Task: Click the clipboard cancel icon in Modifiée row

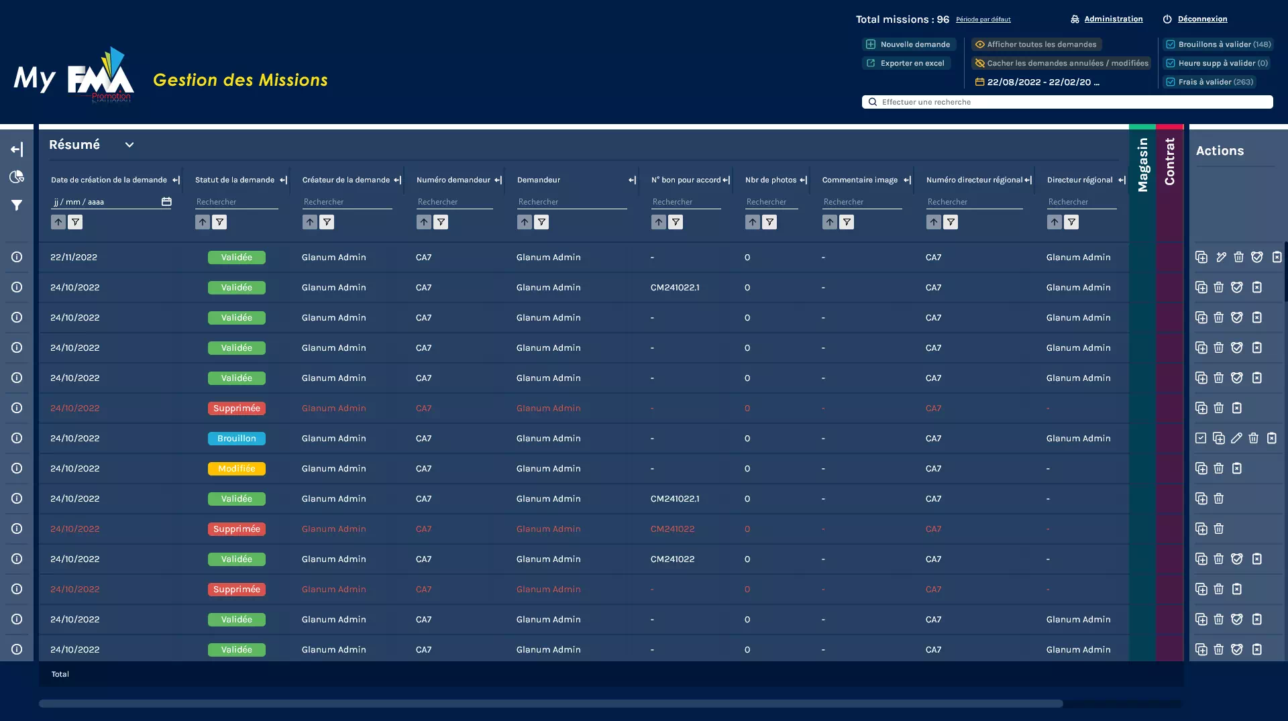Action: coord(1237,468)
